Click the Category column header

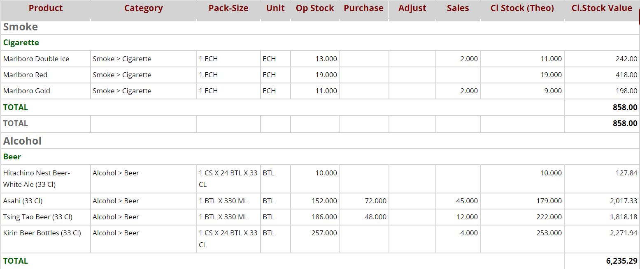(x=143, y=8)
